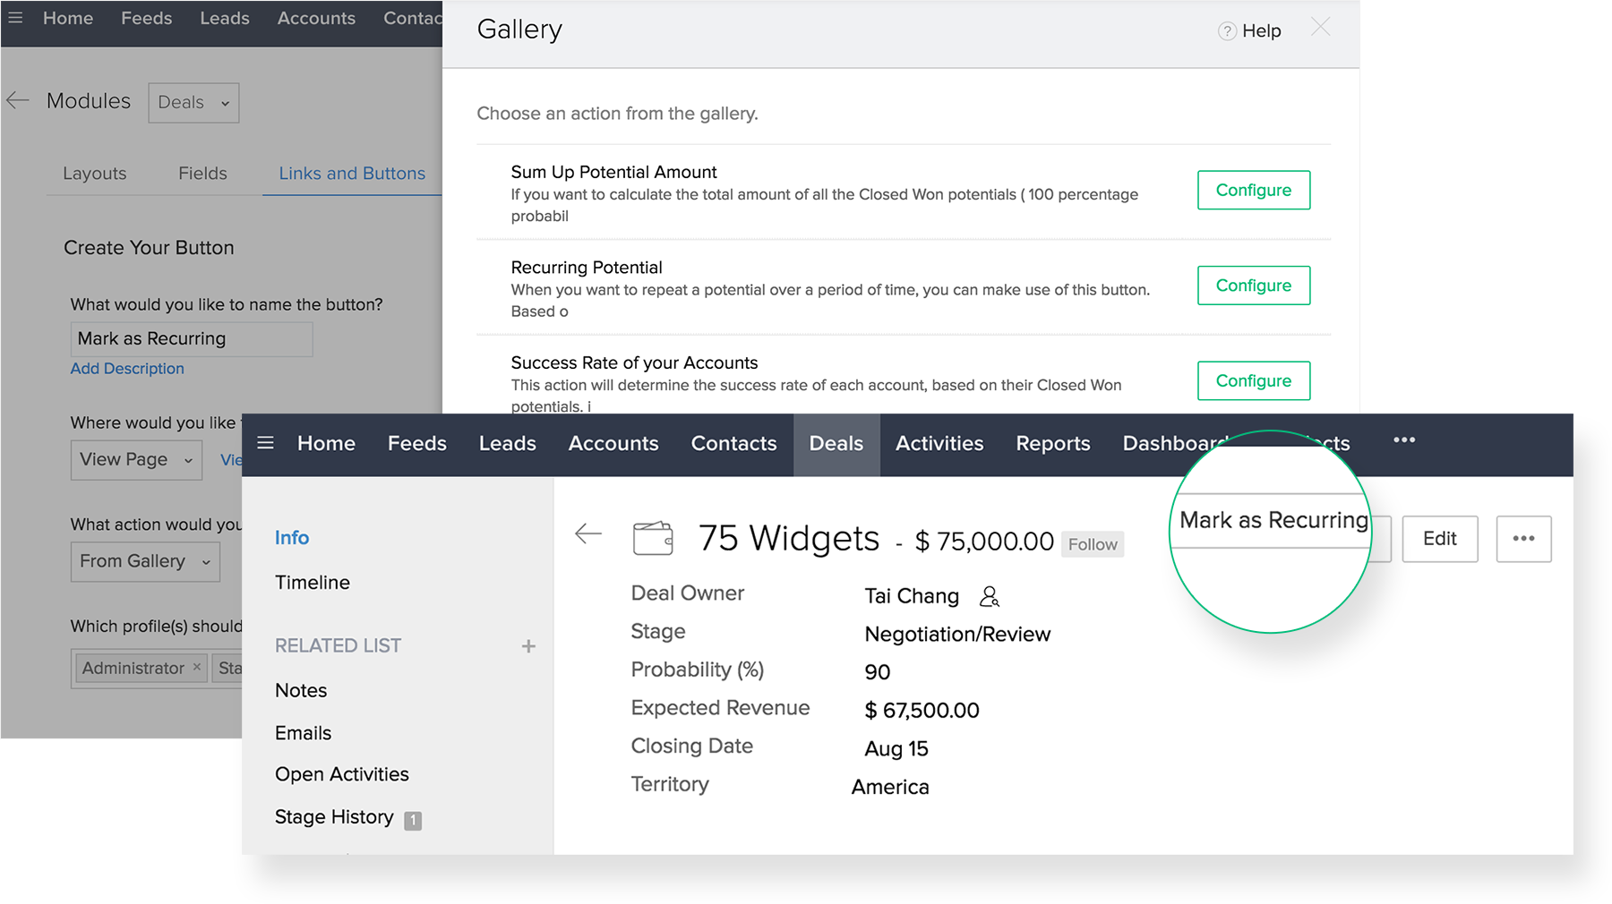1612x904 pixels.
Task: Configure the Recurring Potential action
Action: [x=1253, y=286]
